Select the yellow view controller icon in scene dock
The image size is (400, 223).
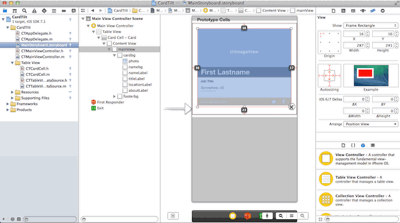(233, 216)
